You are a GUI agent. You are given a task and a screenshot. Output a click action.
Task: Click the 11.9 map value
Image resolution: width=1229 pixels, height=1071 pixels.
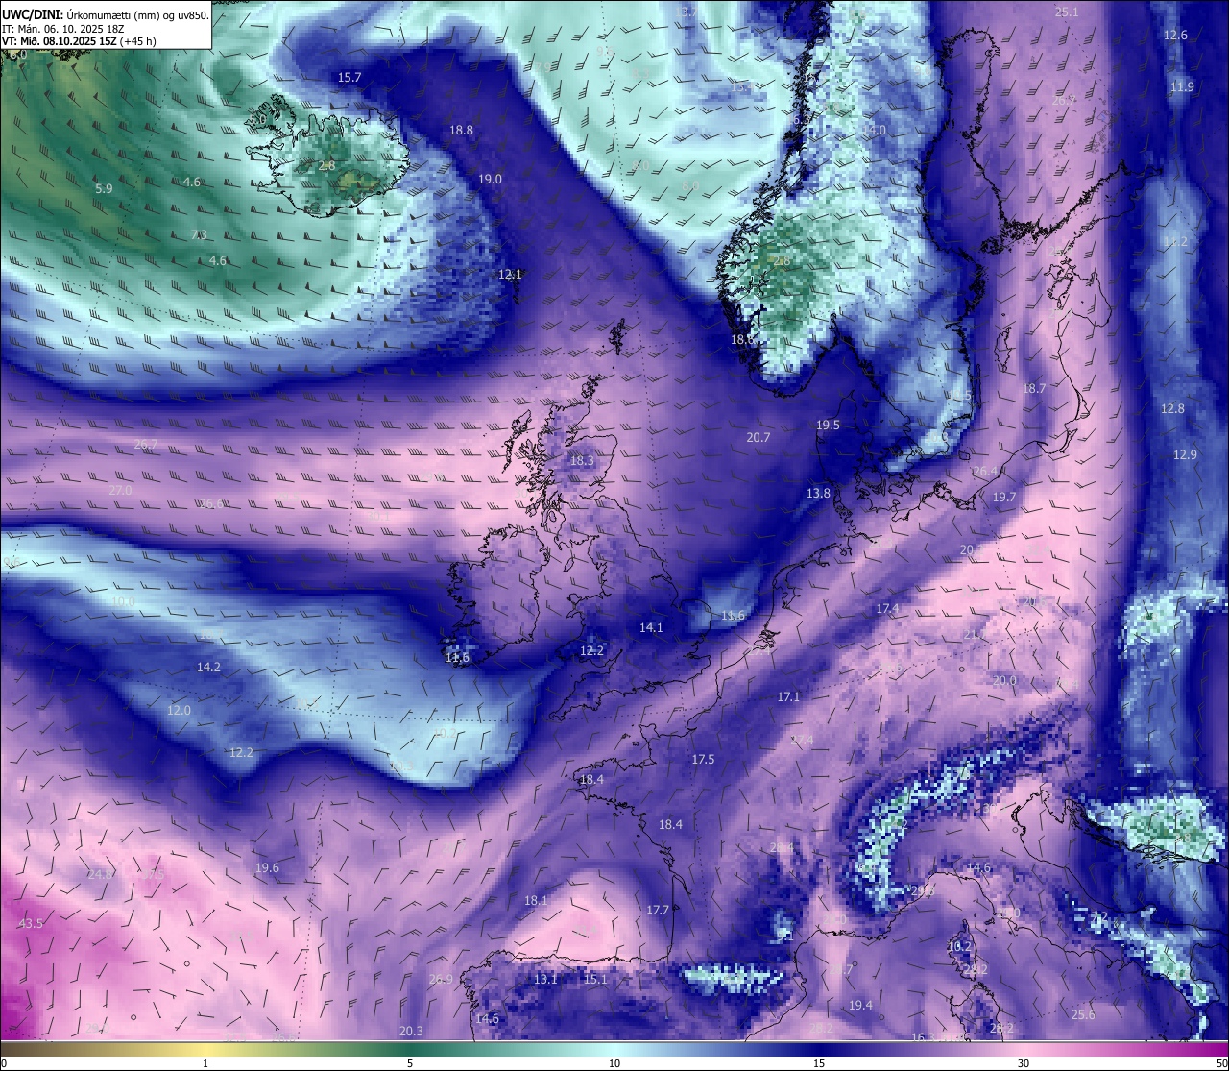tap(1182, 87)
